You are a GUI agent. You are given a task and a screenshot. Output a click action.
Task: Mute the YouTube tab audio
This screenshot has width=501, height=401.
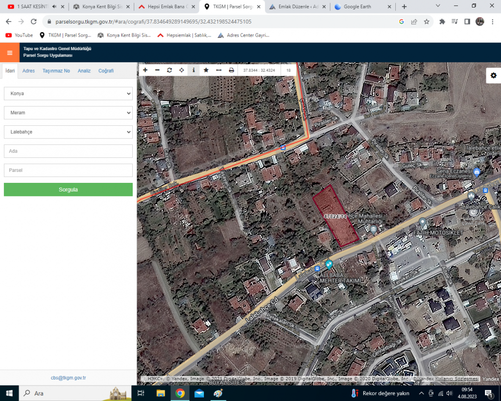[x=54, y=7]
